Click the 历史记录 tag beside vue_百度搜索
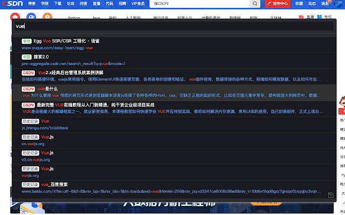345x215 pixels. click(x=30, y=185)
